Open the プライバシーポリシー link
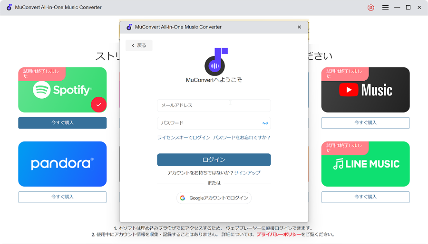The height and width of the screenshot is (244, 428). coord(278,235)
